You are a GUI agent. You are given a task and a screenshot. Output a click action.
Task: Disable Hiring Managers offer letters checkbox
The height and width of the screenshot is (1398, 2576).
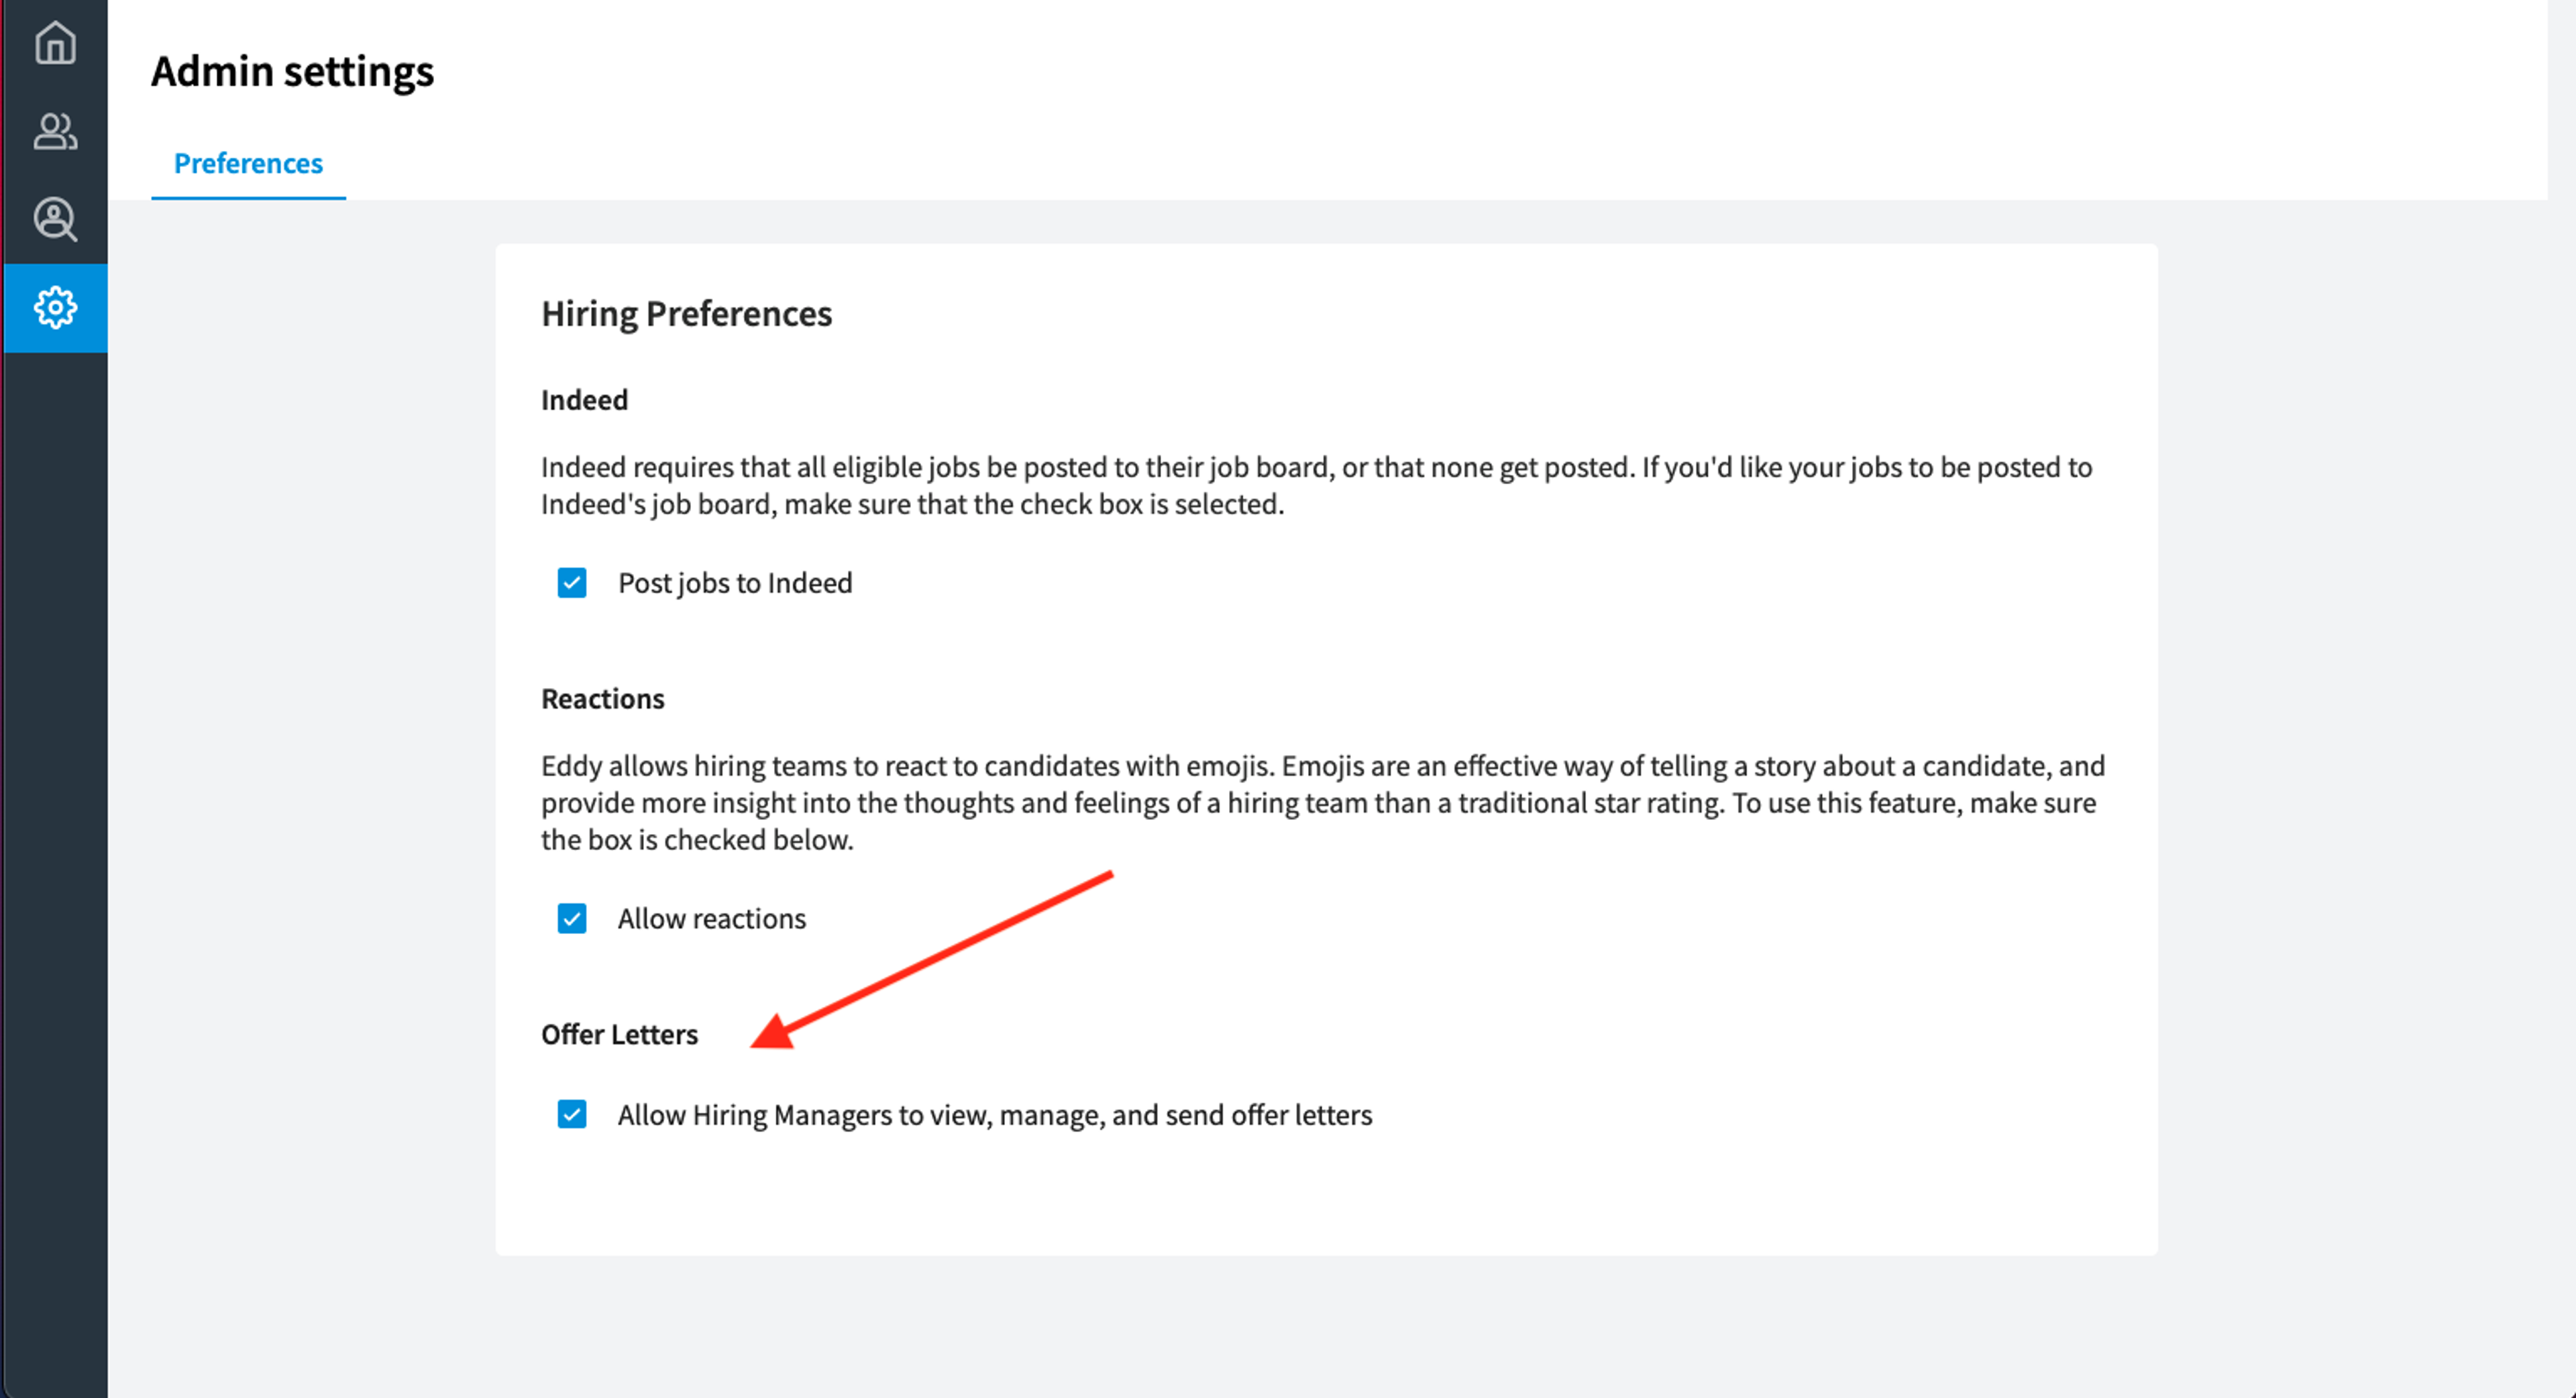pos(572,1114)
